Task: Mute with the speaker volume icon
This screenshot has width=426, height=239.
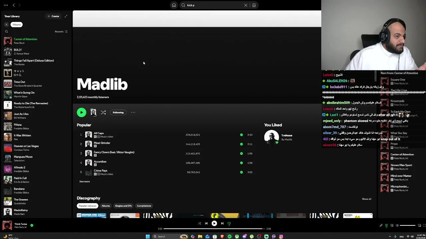Action: 397,225
